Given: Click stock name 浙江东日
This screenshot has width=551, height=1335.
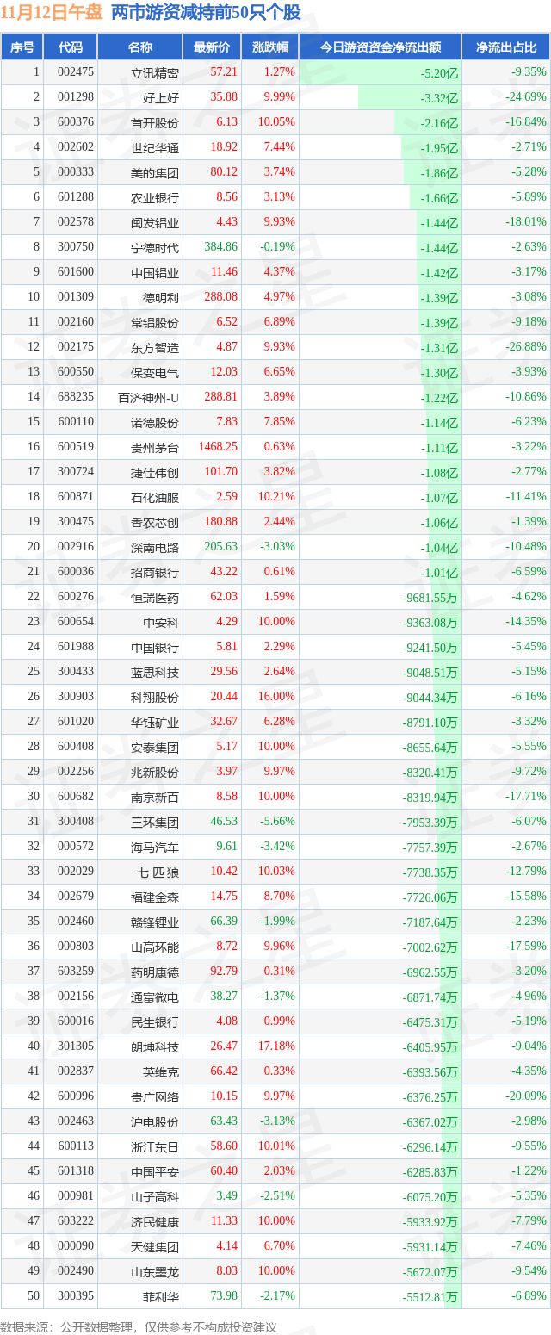Looking at the screenshot, I should point(155,1147).
